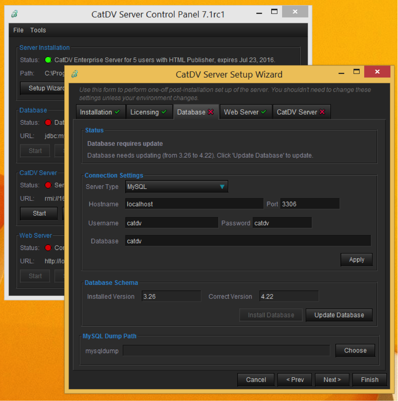The height and width of the screenshot is (401, 398).
Task: Switch to the Licensing tab
Action: (149, 112)
